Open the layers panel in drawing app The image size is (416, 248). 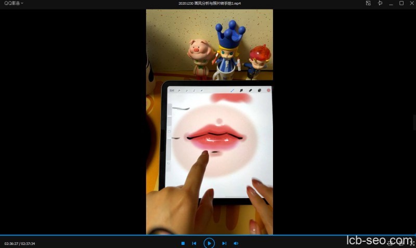click(259, 90)
